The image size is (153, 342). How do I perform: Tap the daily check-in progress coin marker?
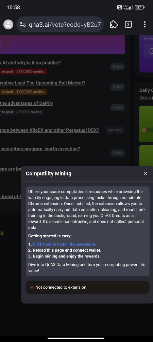pos(144,130)
